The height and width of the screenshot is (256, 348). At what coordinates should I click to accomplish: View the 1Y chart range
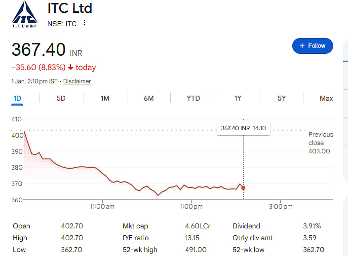[237, 98]
